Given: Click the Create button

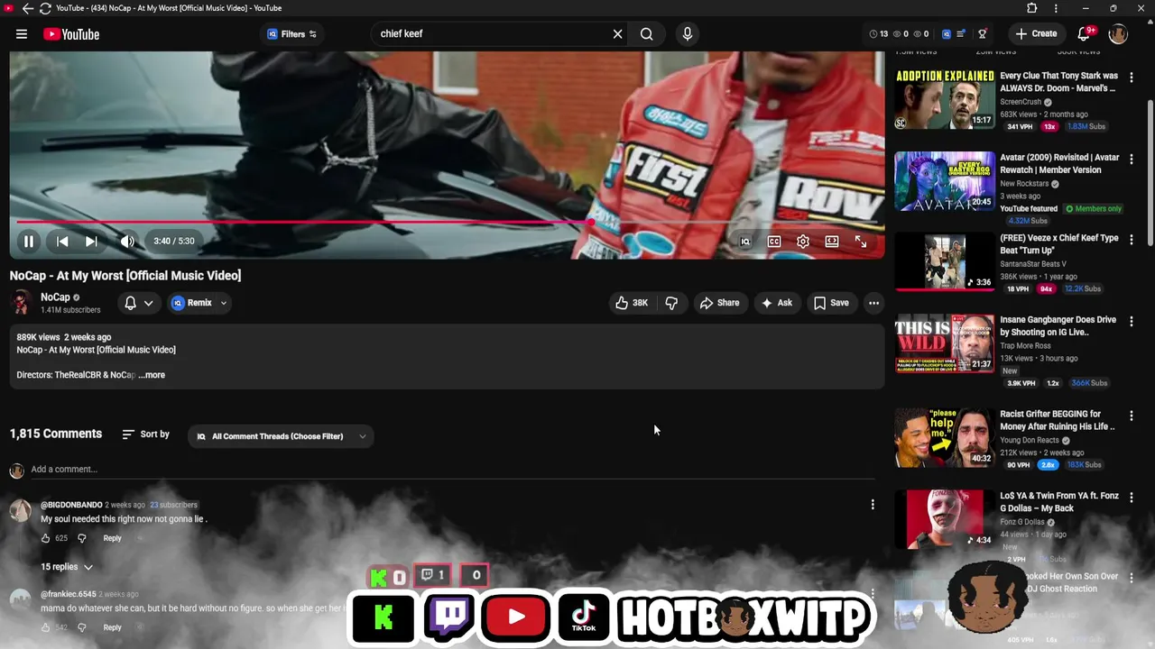Looking at the screenshot, I should point(1036,34).
